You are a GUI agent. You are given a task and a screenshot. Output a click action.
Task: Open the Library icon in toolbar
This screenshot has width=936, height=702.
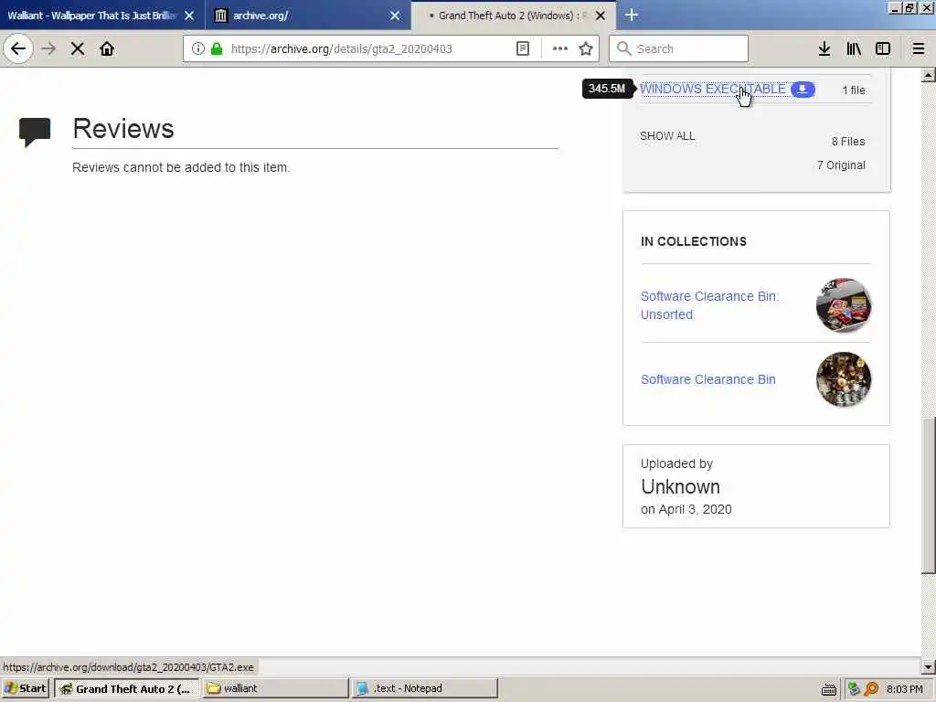coord(854,48)
